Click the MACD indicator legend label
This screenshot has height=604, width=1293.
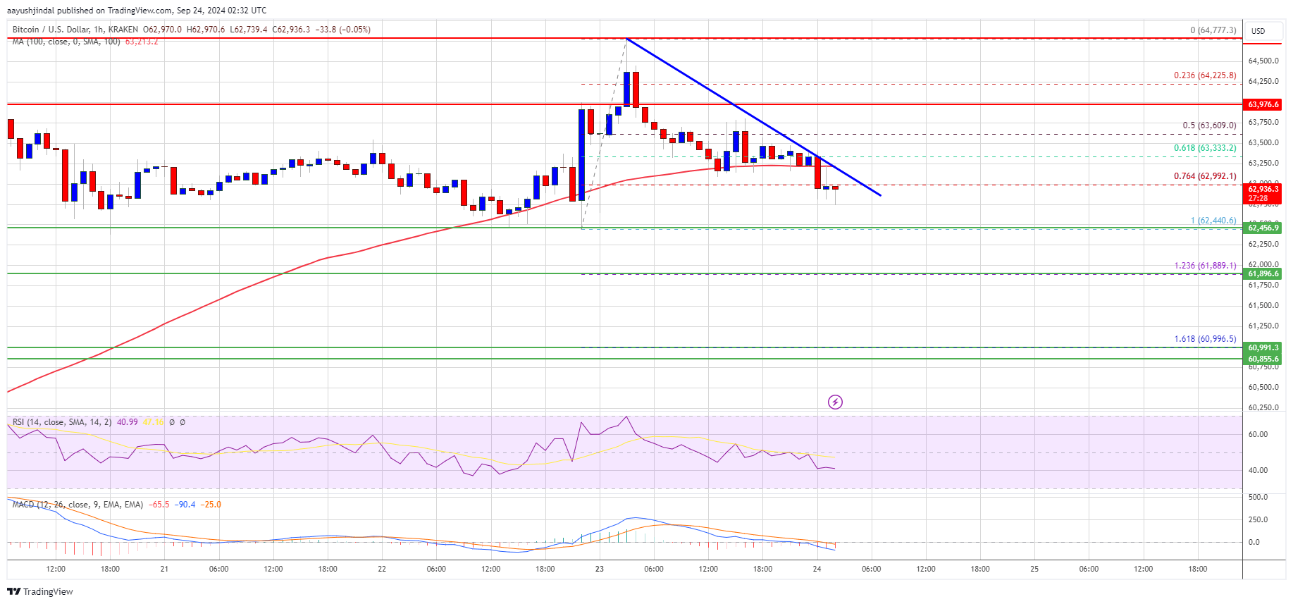point(78,505)
